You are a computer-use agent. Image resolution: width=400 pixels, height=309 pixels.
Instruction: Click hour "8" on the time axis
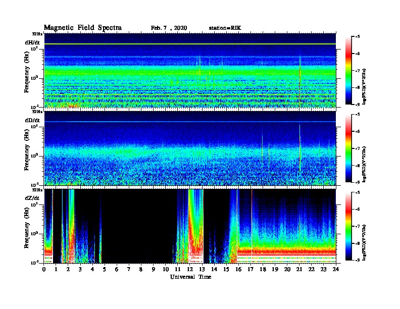141,270
